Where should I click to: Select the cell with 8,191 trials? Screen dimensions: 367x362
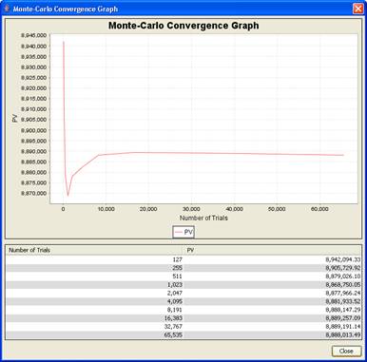tap(95, 310)
